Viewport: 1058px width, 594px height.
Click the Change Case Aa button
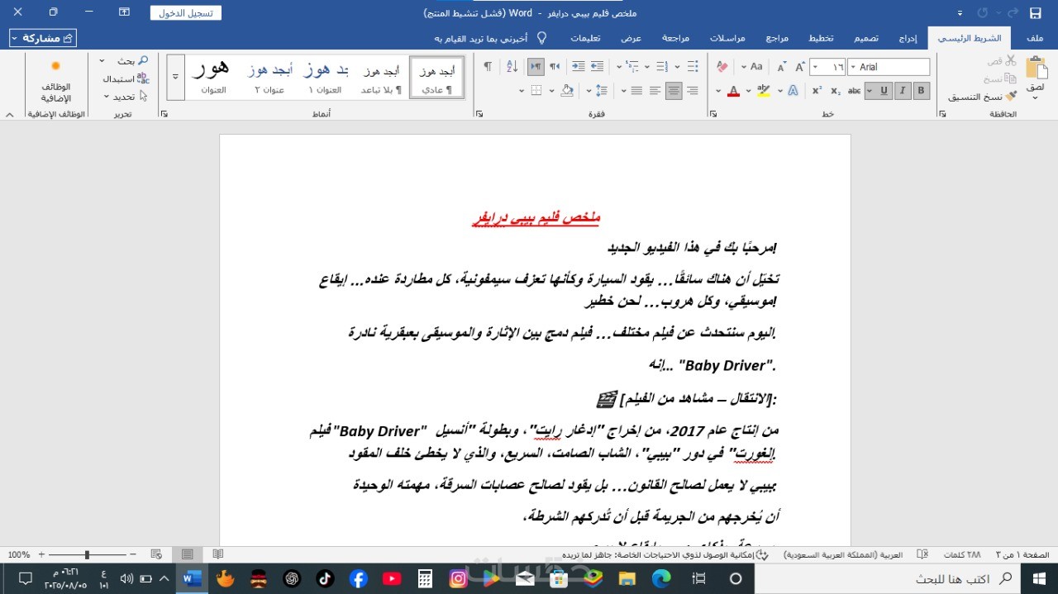(755, 67)
